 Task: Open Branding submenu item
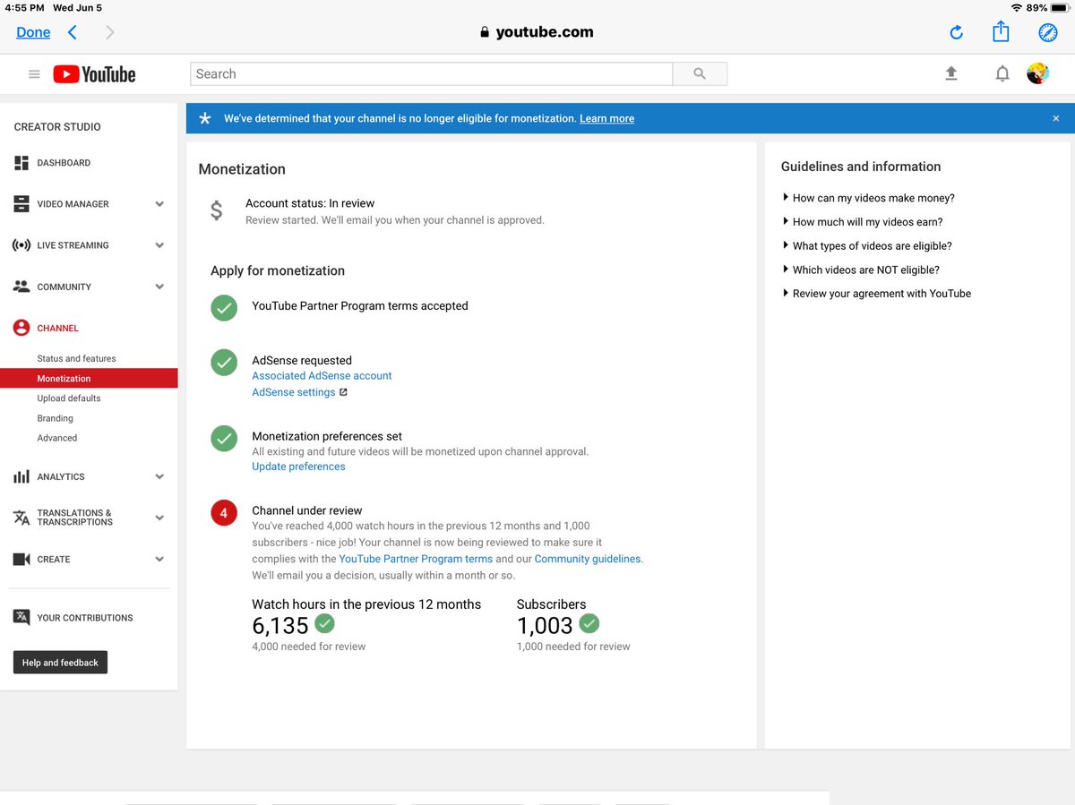(55, 418)
